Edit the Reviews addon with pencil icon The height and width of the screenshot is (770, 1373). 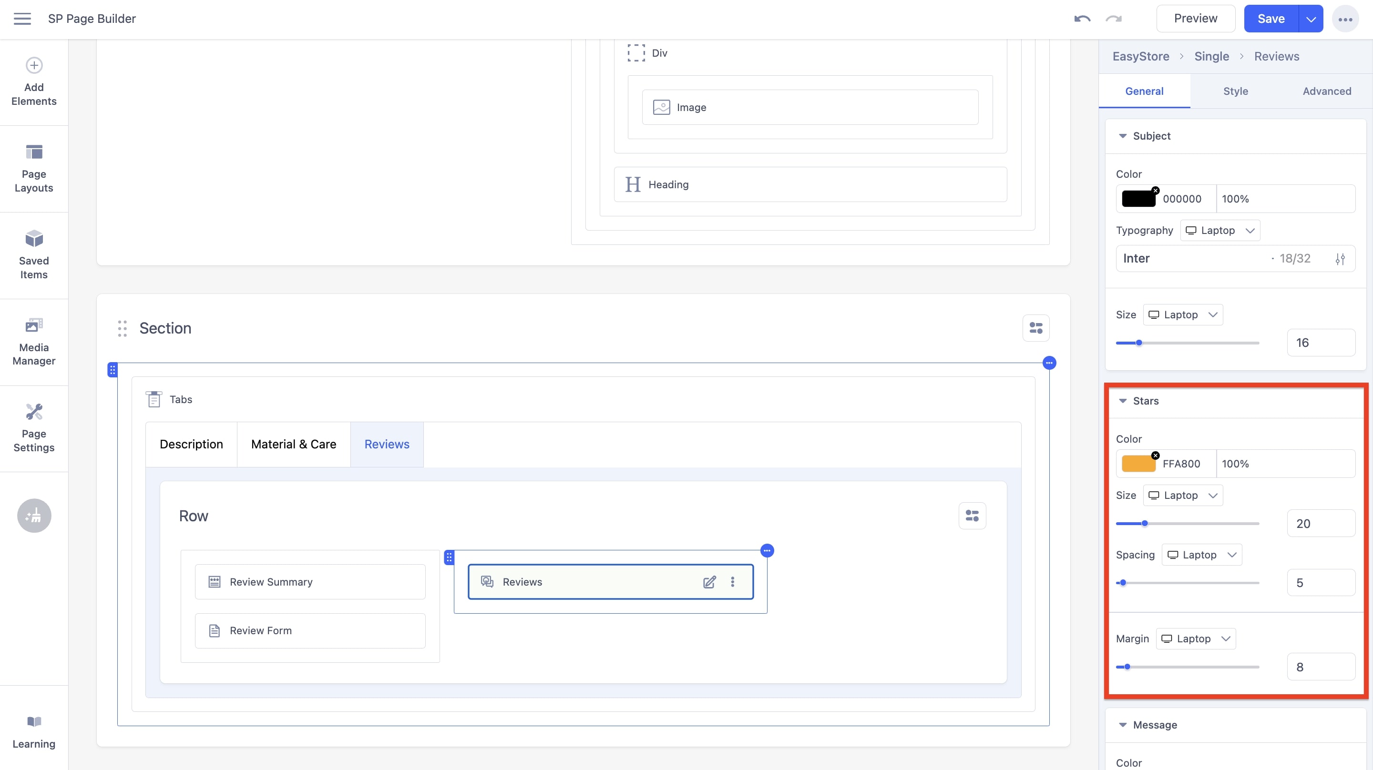click(x=709, y=582)
